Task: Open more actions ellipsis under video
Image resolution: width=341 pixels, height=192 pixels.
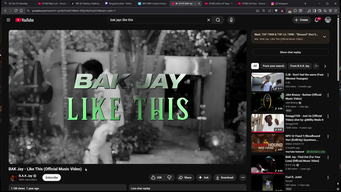Action: pyautogui.click(x=243, y=178)
